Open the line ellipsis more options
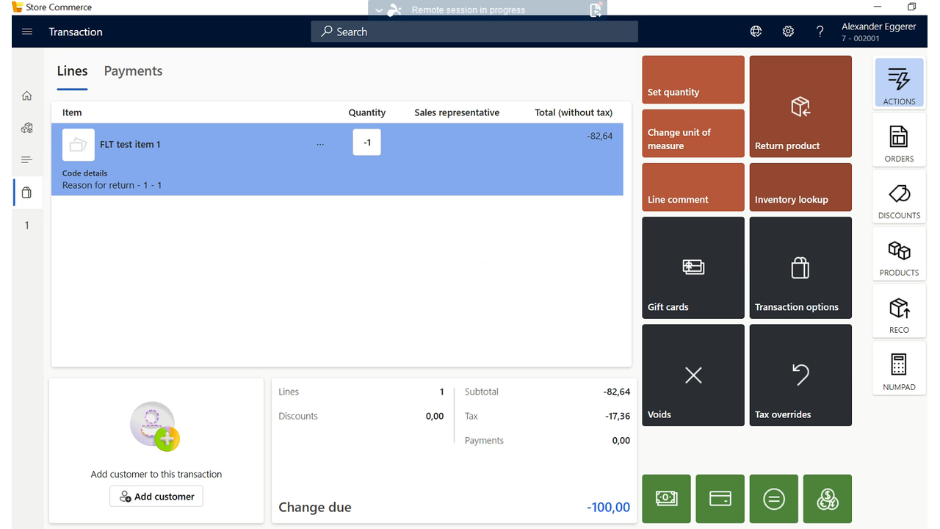 pyautogui.click(x=320, y=144)
